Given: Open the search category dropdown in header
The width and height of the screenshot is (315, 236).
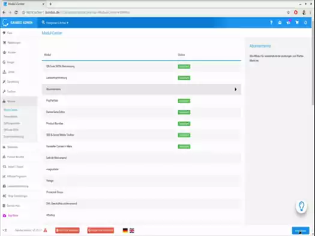Looking at the screenshot, I should (57, 23).
